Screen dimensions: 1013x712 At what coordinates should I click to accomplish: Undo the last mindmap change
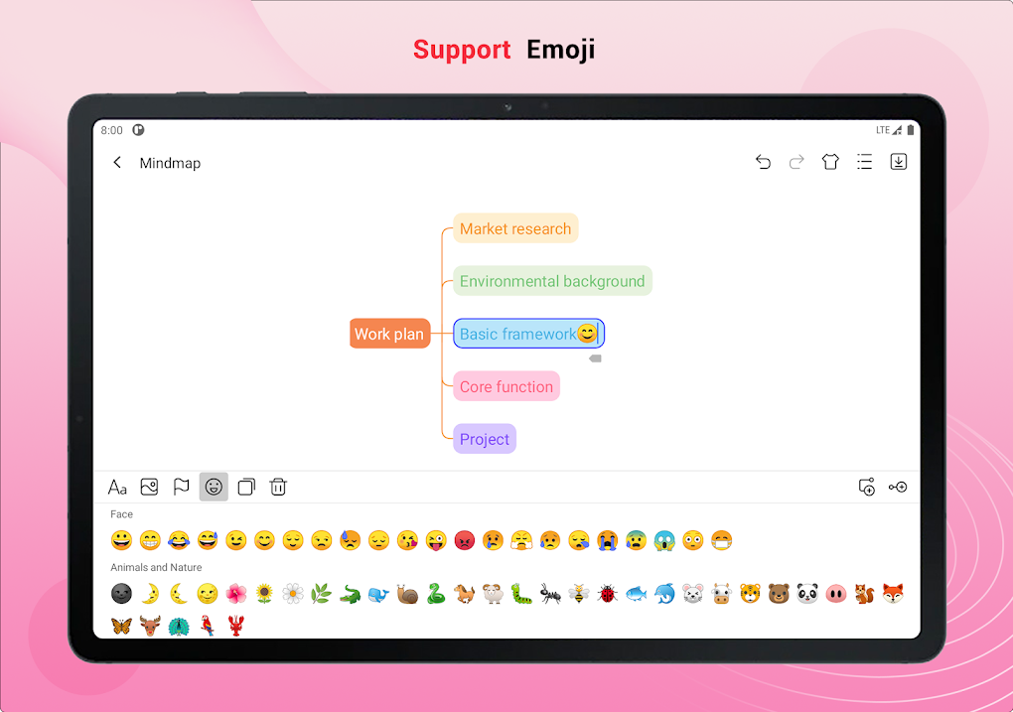point(763,161)
